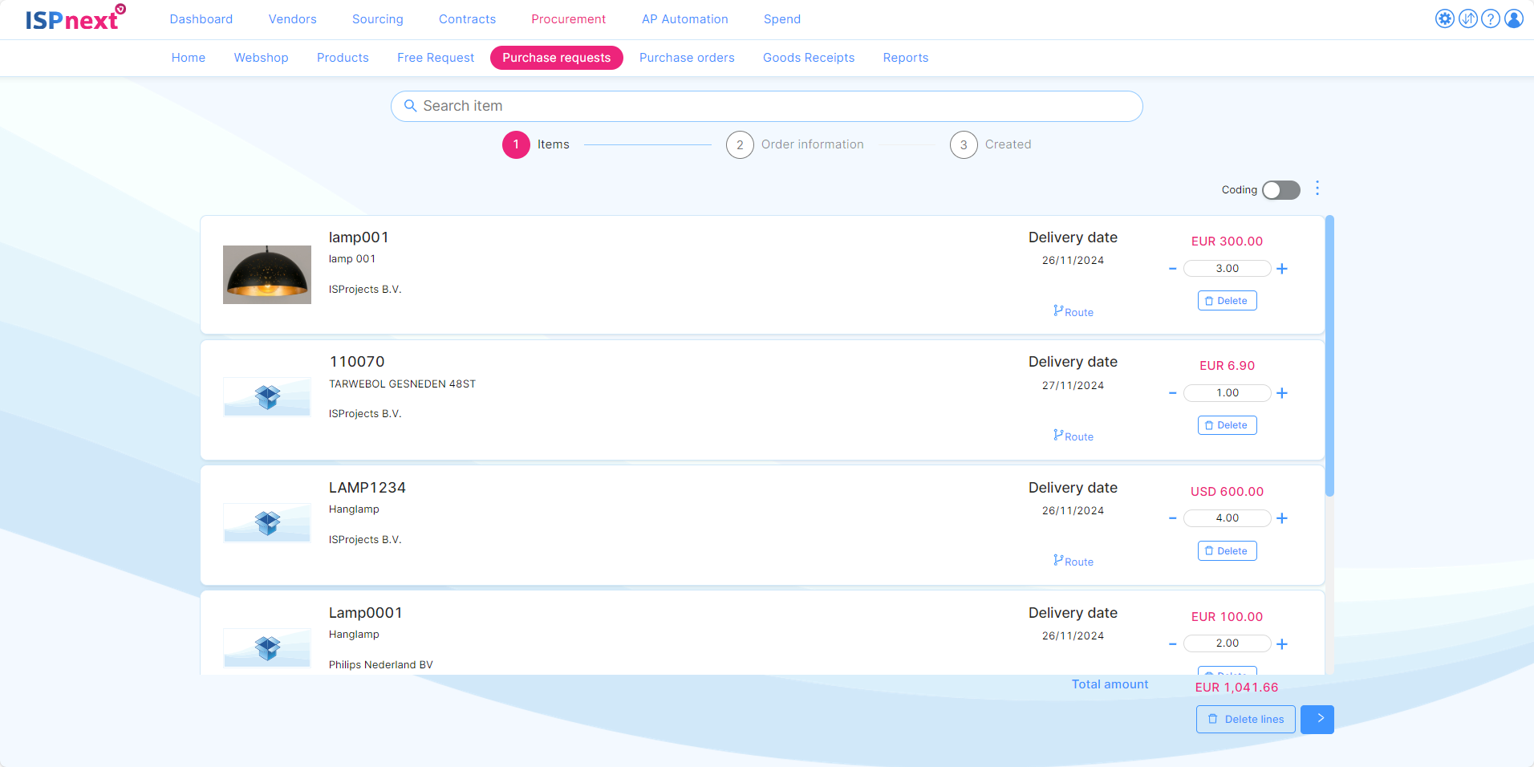Open the Purchase orders tab
Screen dimensions: 1534x767
(x=687, y=58)
